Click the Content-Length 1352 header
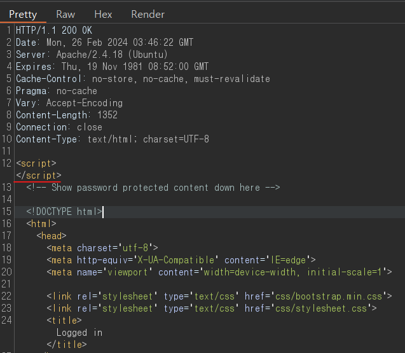Viewport: 405px width, 353px height. click(x=67, y=115)
